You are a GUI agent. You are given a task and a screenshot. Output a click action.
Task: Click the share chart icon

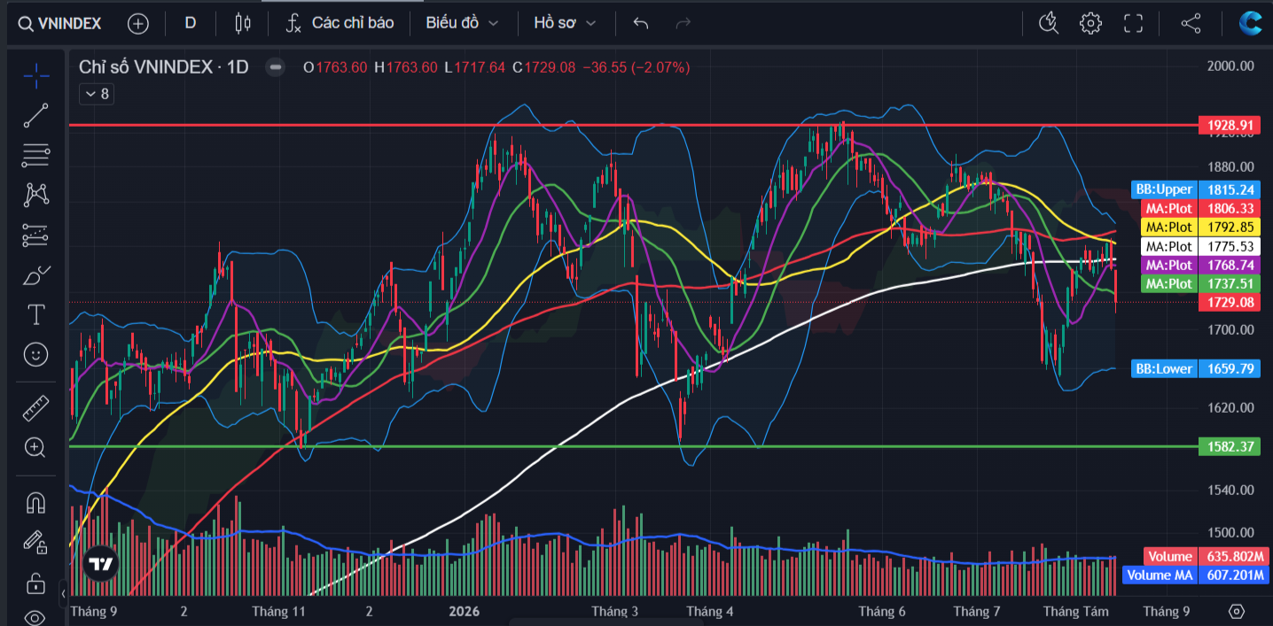click(1191, 23)
